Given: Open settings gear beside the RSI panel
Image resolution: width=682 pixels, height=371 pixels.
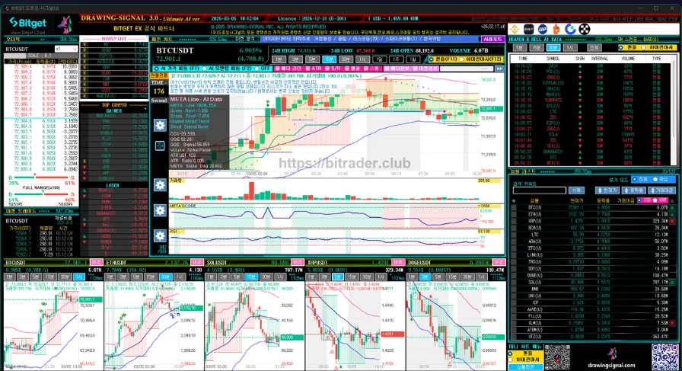Looking at the screenshot, I should 160,235.
